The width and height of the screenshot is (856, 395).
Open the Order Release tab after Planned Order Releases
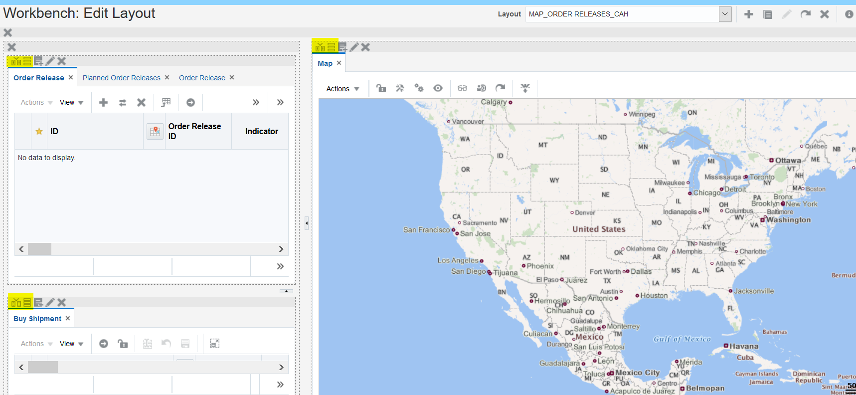click(202, 78)
